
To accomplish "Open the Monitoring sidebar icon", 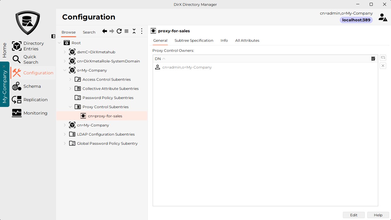I will tap(16, 113).
